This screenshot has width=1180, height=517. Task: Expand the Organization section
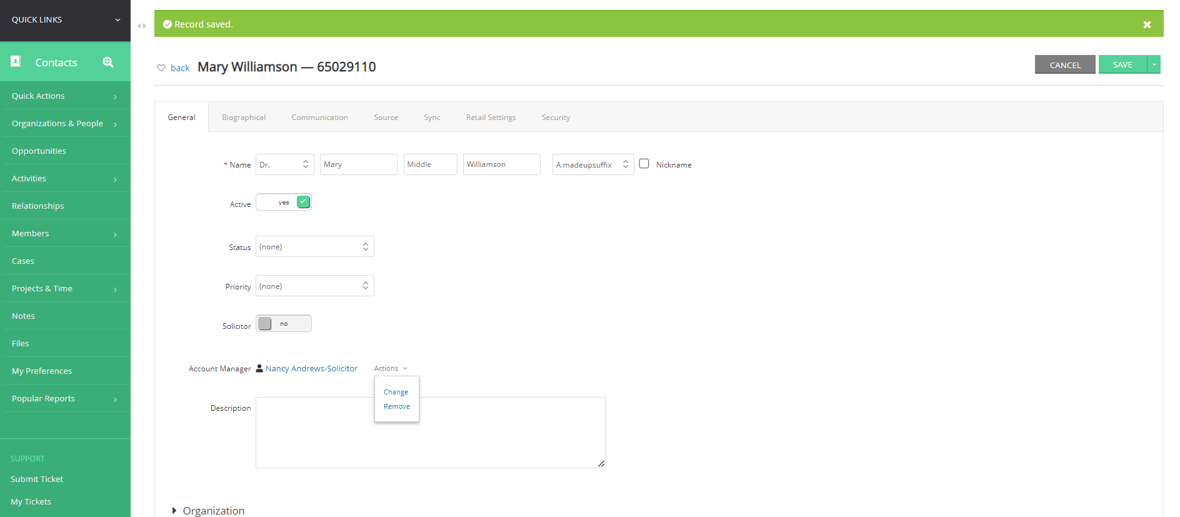point(208,510)
